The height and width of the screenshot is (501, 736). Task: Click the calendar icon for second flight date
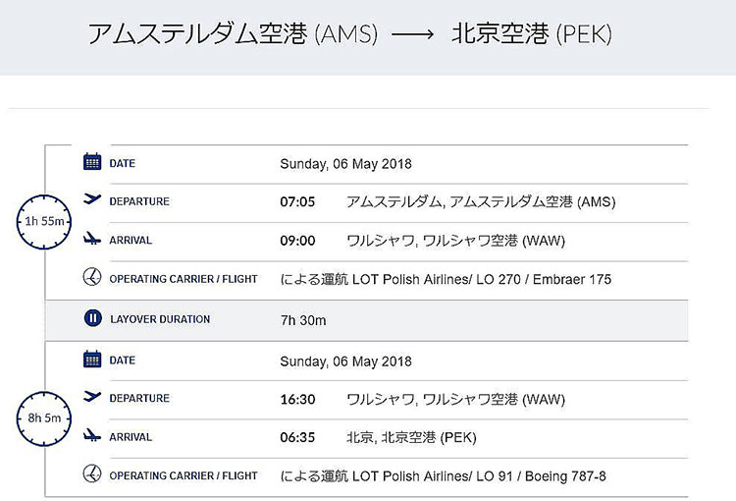pos(92,360)
